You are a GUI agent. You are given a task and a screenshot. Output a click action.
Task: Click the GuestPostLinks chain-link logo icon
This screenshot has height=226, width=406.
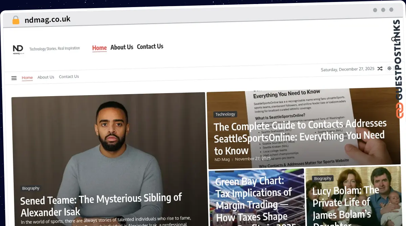[400, 111]
